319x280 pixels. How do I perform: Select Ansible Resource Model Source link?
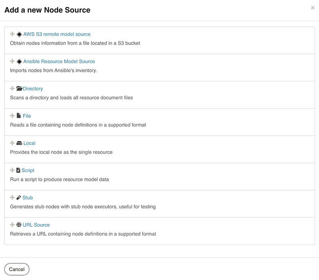click(59, 62)
